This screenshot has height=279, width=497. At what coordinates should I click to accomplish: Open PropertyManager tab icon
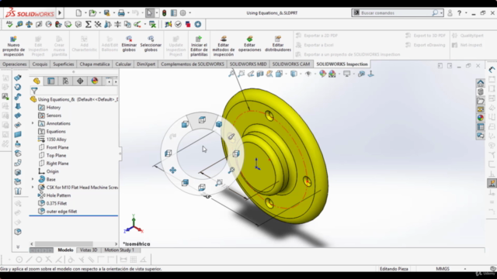(x=50, y=81)
